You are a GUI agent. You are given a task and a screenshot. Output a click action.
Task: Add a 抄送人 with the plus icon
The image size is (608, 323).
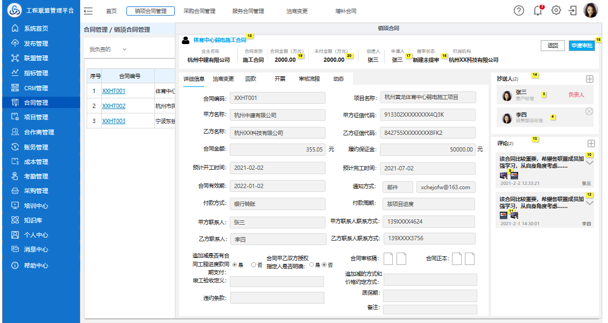pyautogui.click(x=589, y=79)
